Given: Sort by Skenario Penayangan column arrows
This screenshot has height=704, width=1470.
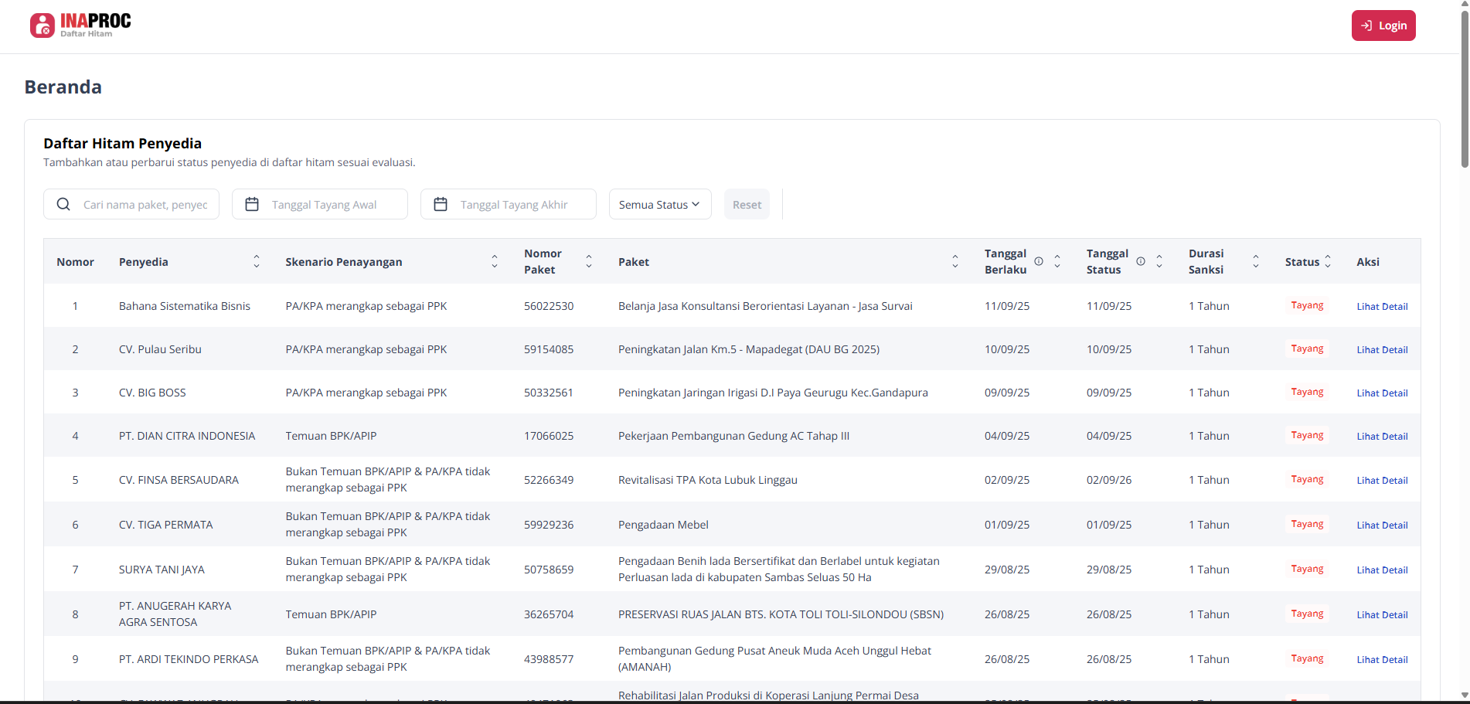Looking at the screenshot, I should point(495,262).
